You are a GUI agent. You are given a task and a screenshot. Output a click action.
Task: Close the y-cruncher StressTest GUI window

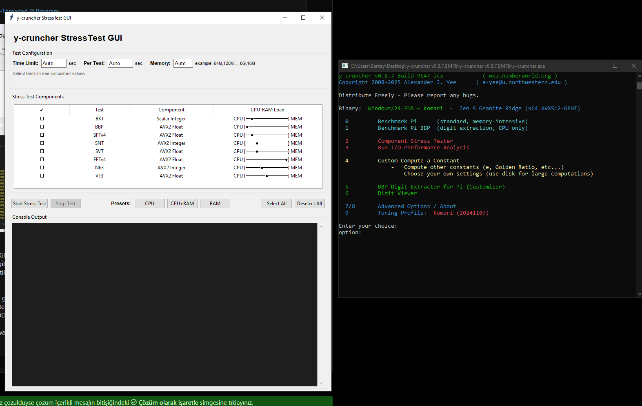pos(322,18)
